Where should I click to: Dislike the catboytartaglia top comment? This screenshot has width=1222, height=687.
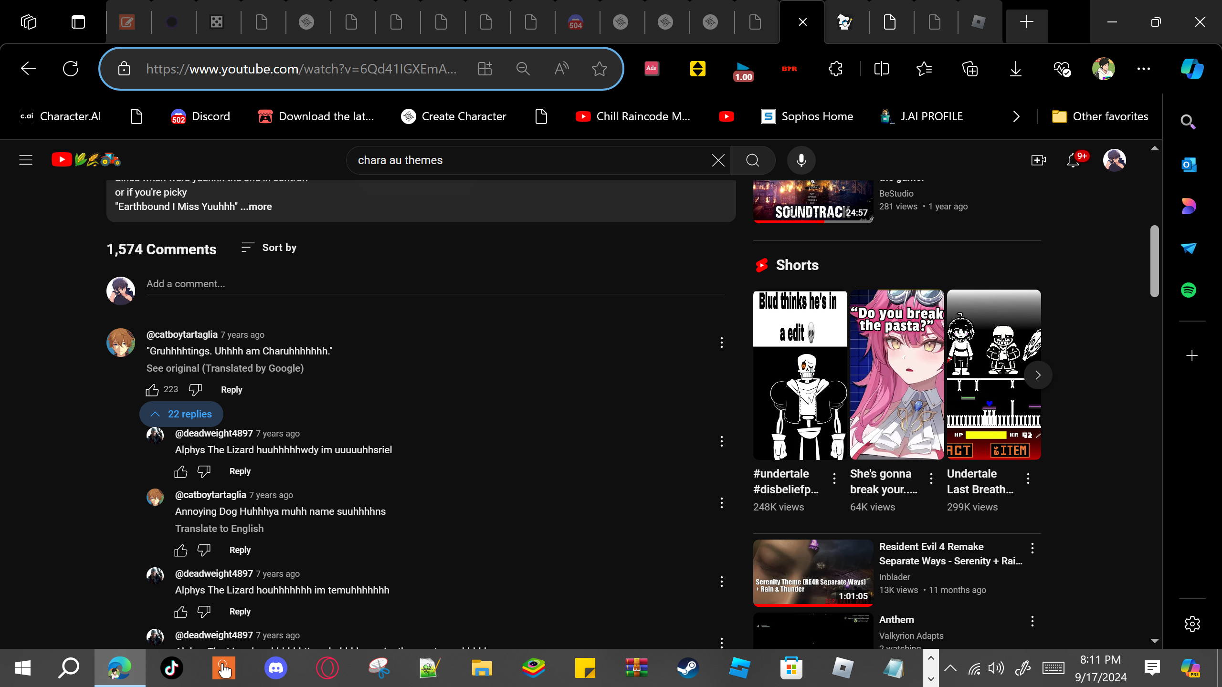195,390
